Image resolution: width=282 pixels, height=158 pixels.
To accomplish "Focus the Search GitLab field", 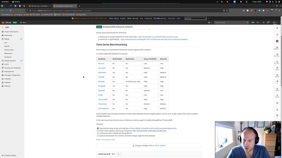I will point(231,22).
